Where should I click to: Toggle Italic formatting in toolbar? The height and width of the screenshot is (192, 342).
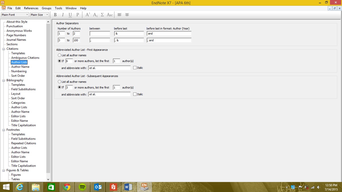coord(63,15)
